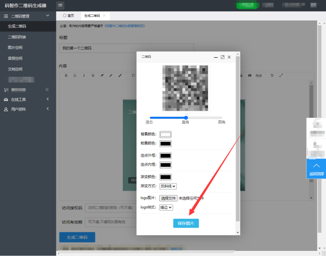The height and width of the screenshot is (256, 326).
Task: Collapse the 二维码管理 sidebar section
Action: pyautogui.click(x=28, y=16)
